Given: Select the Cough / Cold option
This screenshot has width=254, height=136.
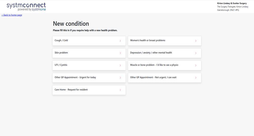Looking at the screenshot, I should [x=61, y=40].
